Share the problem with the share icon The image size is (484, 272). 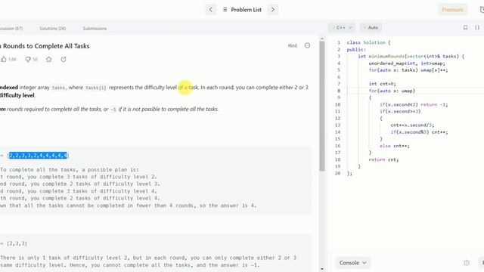64,59
